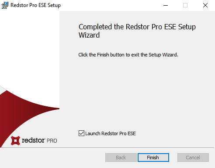Viewport: 215px width, 168px height.
Task: Click the "Completed the Redstor Pro ESE Setup" heading
Action: (137, 27)
